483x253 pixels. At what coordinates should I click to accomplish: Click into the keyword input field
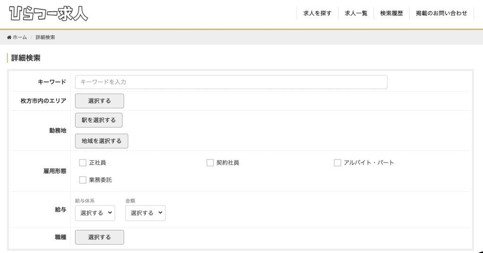tap(231, 82)
